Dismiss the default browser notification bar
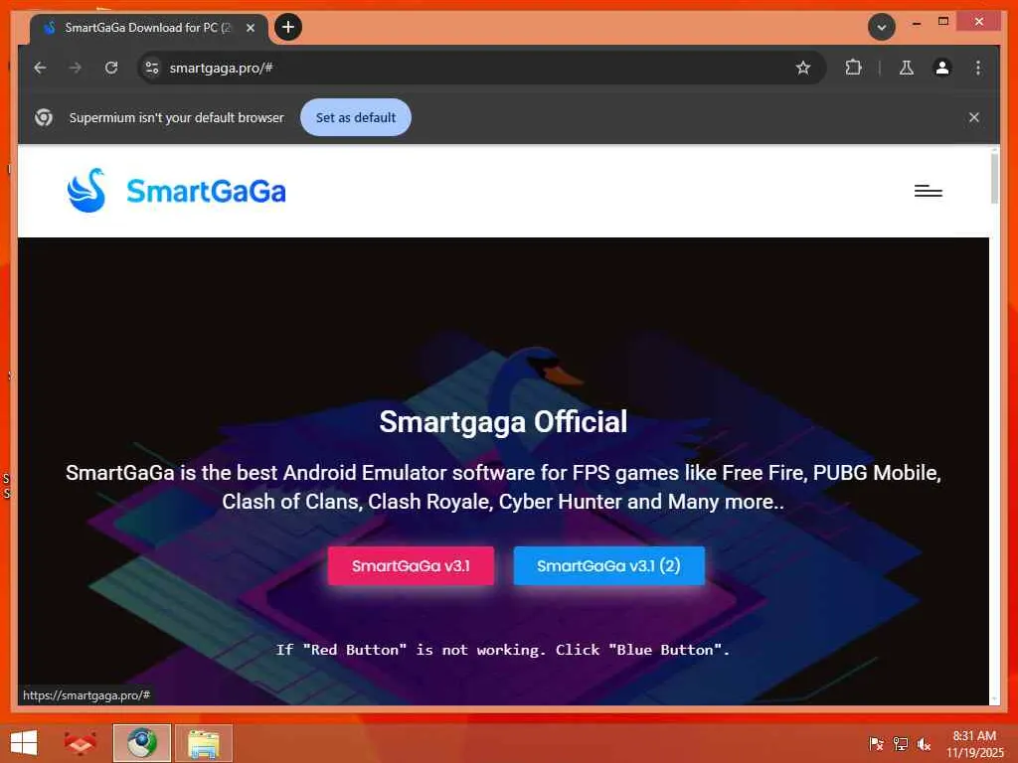1018x763 pixels. tap(974, 117)
